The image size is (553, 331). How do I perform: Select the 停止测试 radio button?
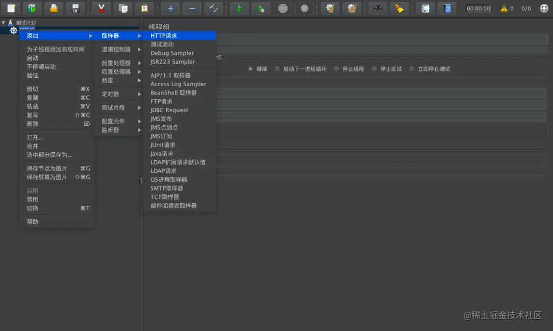coord(374,69)
